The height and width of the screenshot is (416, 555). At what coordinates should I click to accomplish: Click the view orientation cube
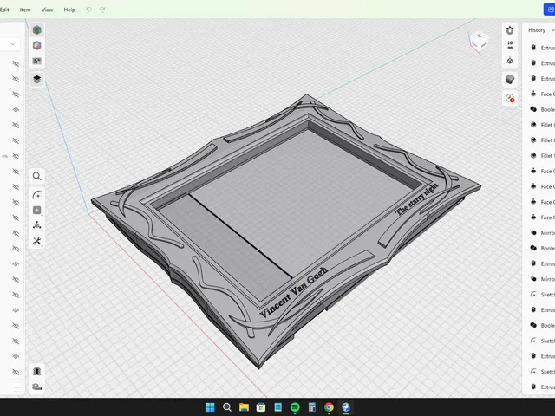479,42
